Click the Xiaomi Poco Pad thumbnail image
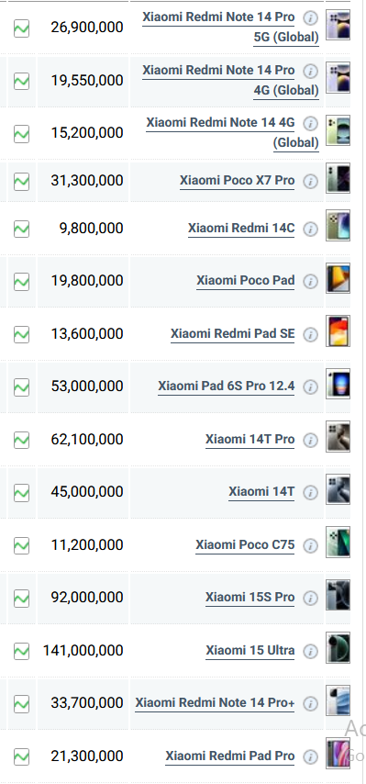Screen dimensions: 366x784 tap(338, 278)
